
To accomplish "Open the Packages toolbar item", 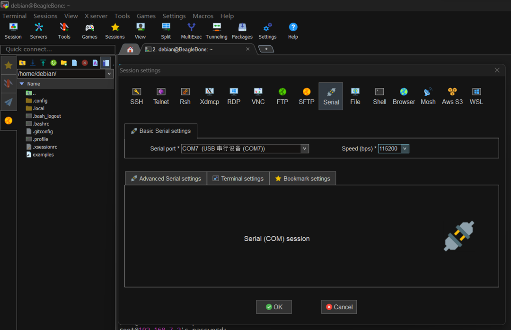I will [x=242, y=31].
